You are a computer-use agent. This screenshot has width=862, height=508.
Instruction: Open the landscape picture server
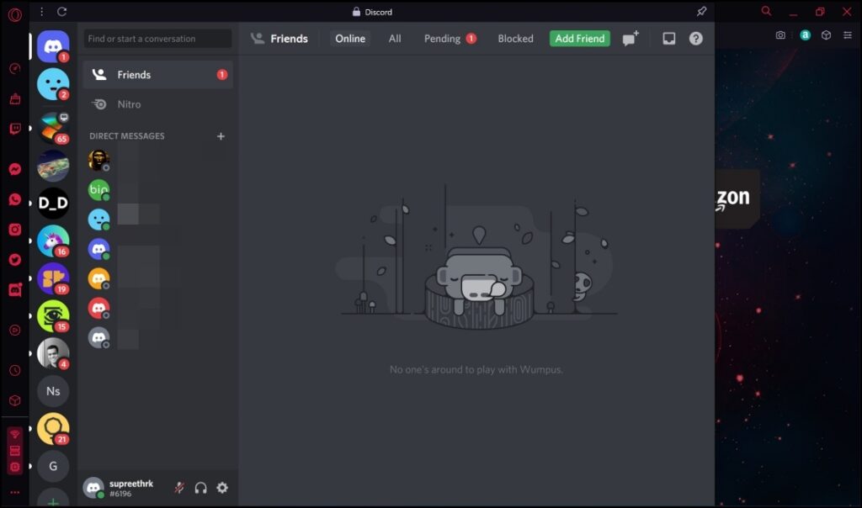tap(53, 166)
